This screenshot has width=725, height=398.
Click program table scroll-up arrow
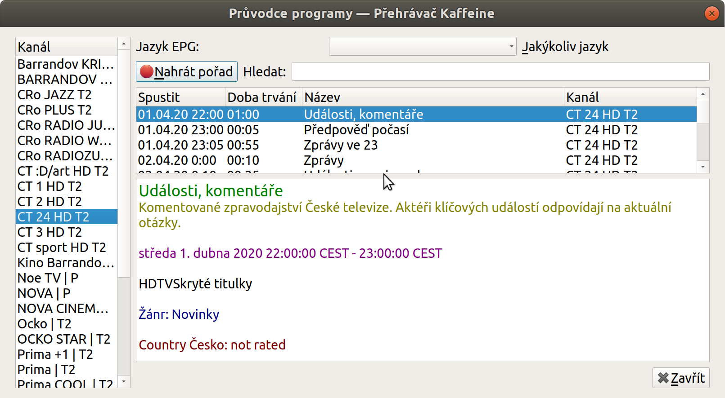tap(703, 94)
